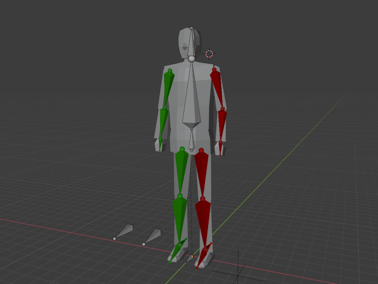Select the red thigh bone
The width and height of the screenshot is (378, 284).
tap(202, 173)
